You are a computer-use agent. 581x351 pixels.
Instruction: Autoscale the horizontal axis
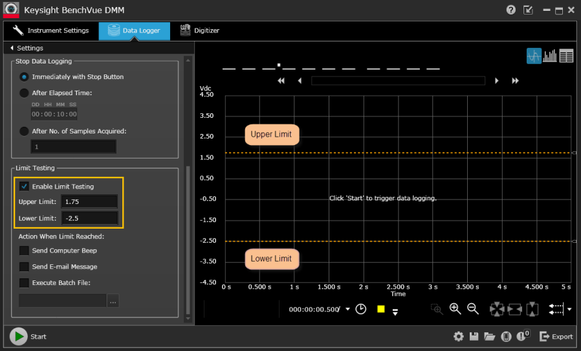pos(514,309)
